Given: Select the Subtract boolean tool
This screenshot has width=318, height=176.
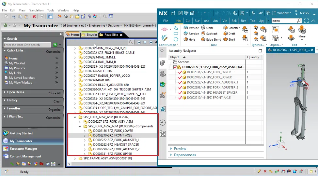Looking at the screenshot, I should pyautogui.click(x=209, y=34).
